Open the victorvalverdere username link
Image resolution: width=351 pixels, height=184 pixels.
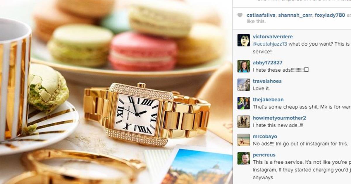coord(273,37)
